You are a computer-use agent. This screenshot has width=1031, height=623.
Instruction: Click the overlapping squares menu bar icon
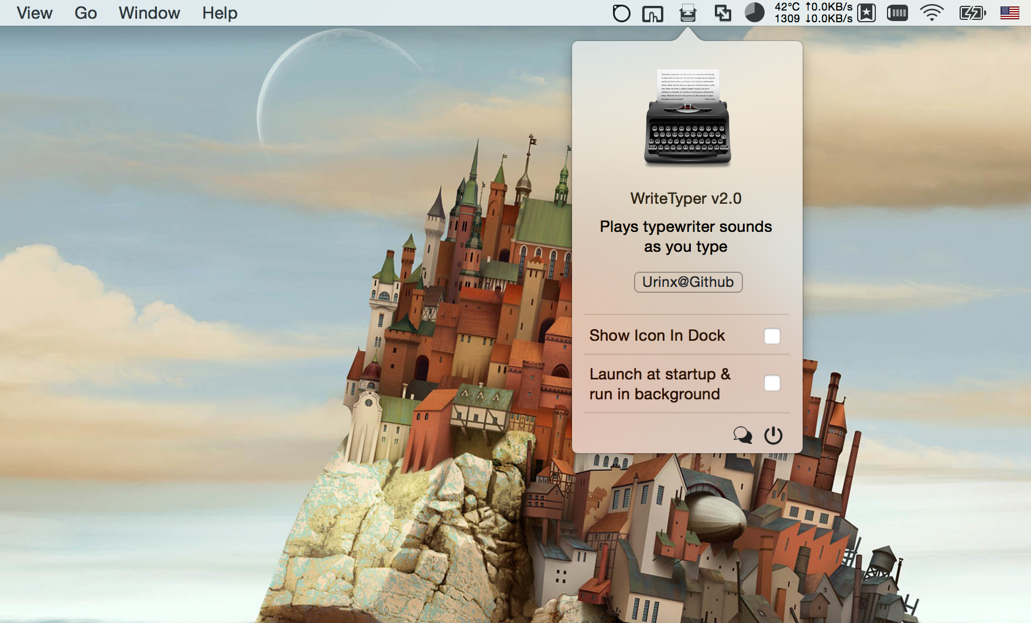pyautogui.click(x=723, y=13)
